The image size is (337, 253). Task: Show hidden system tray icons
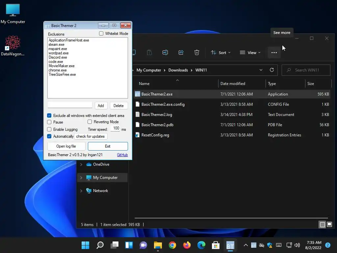tap(246, 245)
